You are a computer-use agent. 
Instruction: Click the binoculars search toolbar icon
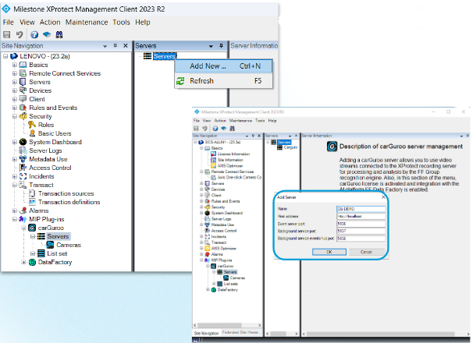click(59, 34)
